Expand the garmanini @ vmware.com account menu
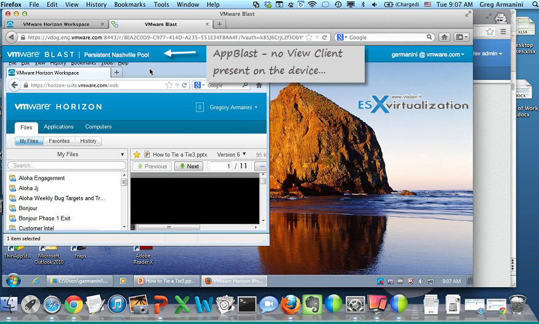Screen dimensions: 539x324 428,54
